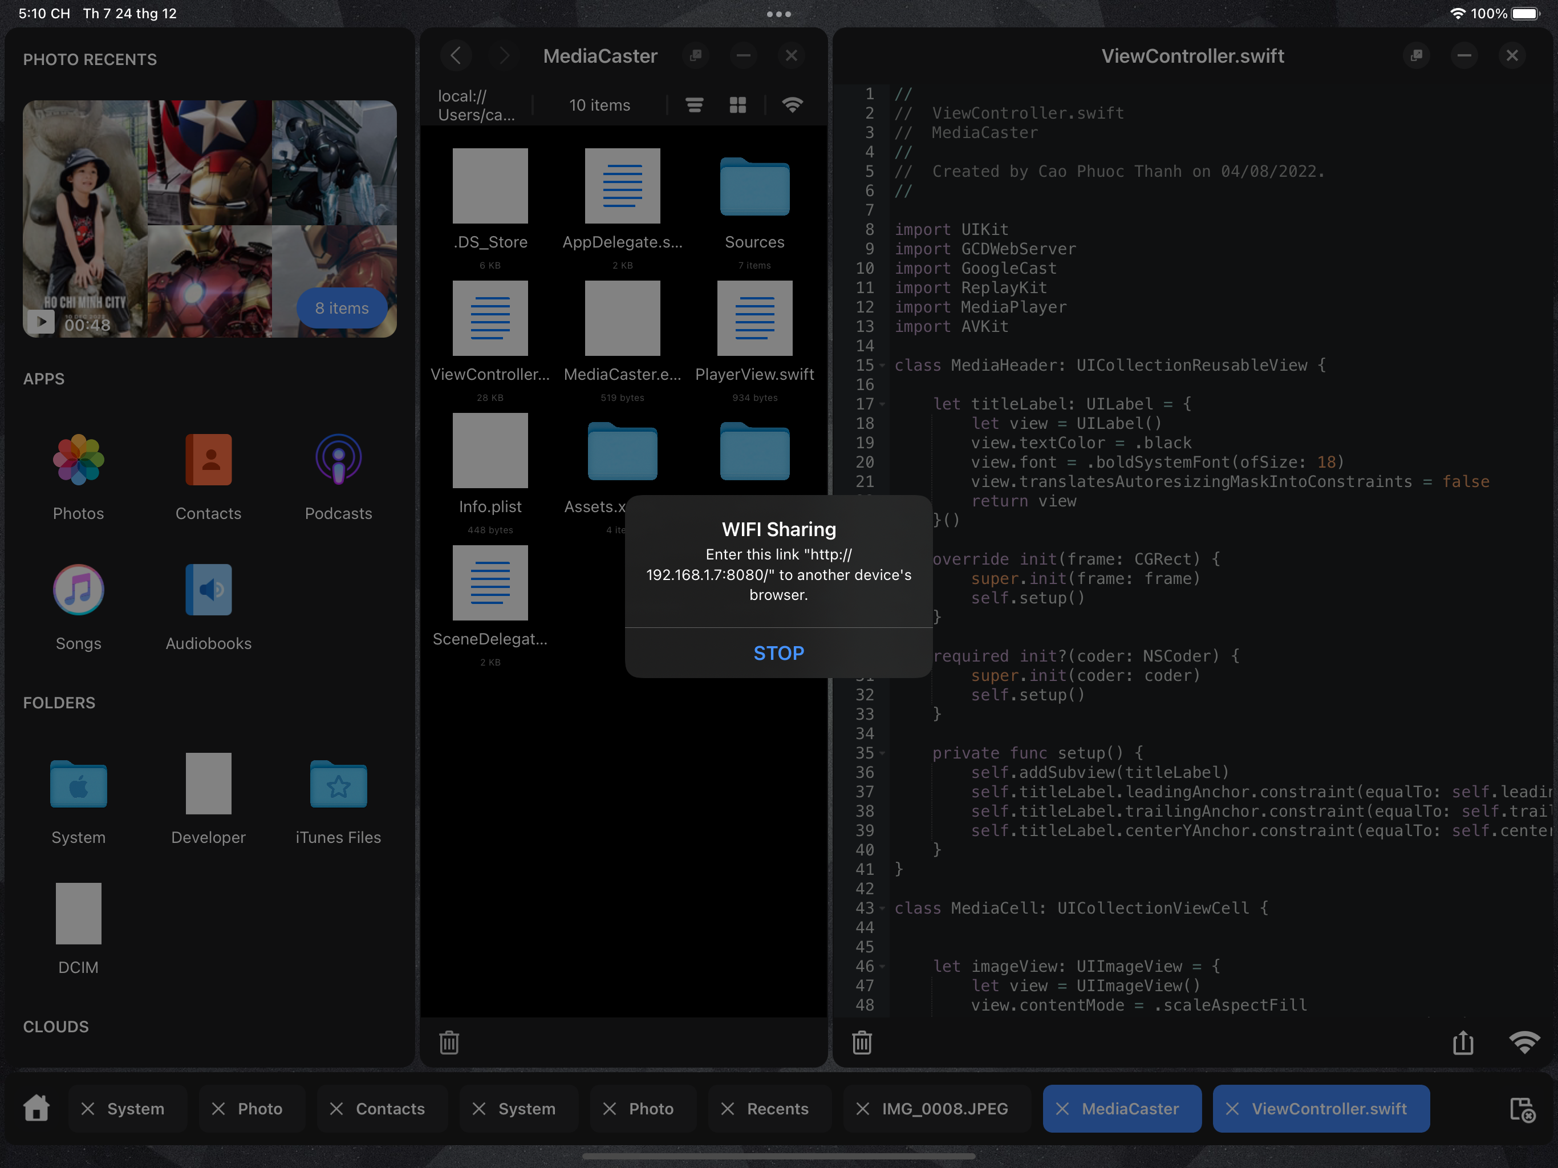This screenshot has width=1558, height=1168.
Task: Tap STOP in the WIFI Sharing dialog
Action: [x=778, y=653]
